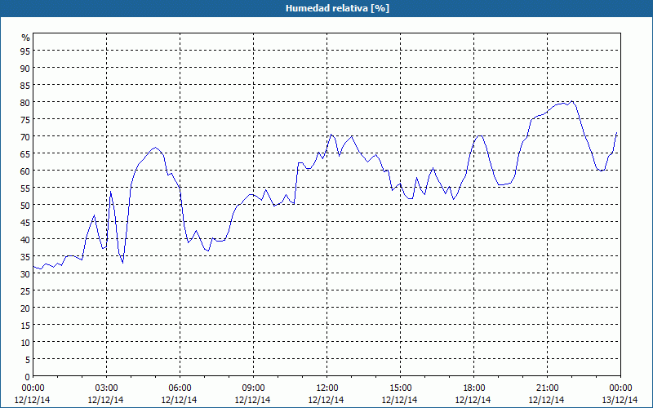The height and width of the screenshot is (408, 653).
Task: Click the 30 y-axis label
Action: click(x=25, y=274)
